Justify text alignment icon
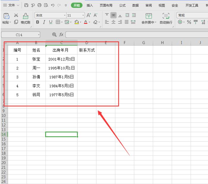208x184 pixels. click(x=127, y=22)
